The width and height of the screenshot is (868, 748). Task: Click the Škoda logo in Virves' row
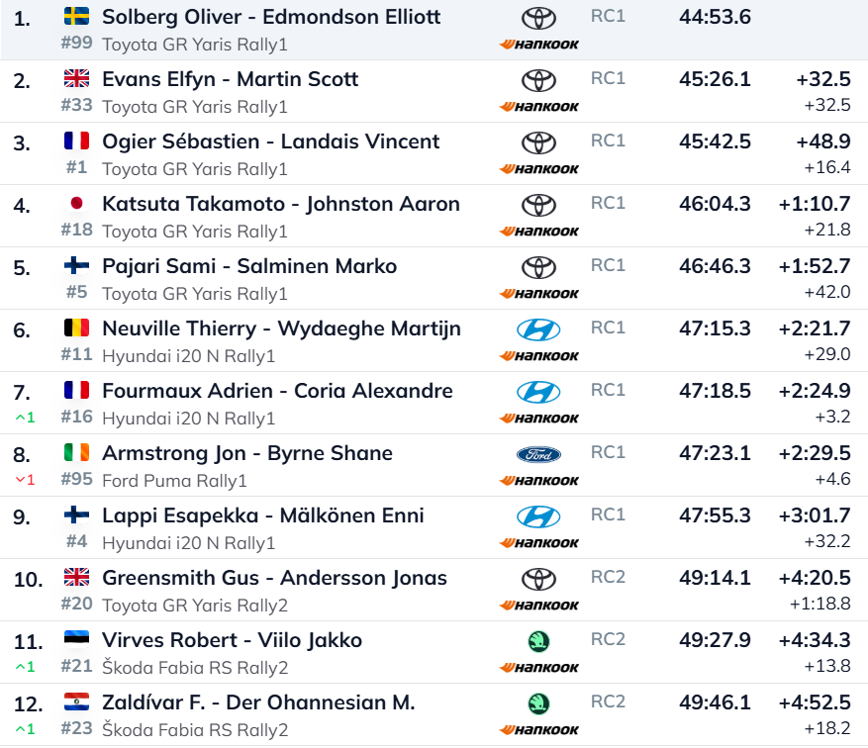pos(538,642)
